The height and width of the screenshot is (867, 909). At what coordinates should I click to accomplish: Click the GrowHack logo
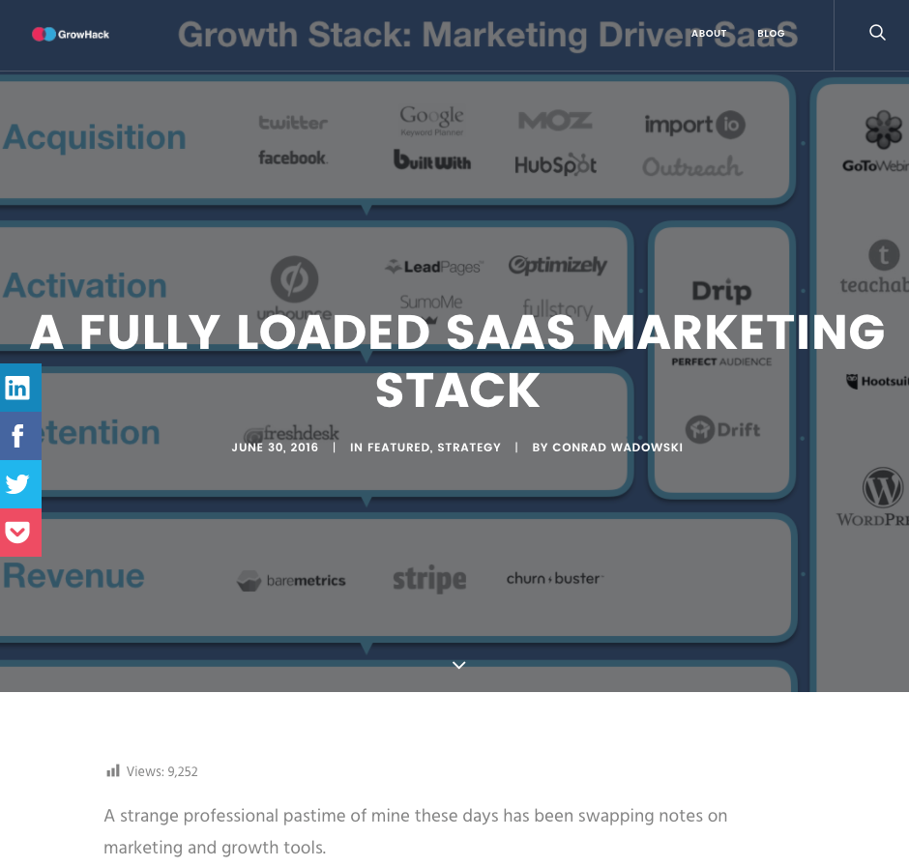71,34
